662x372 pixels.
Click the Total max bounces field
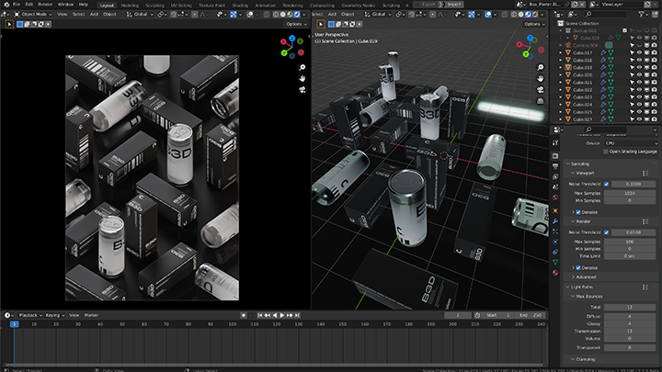pos(630,307)
